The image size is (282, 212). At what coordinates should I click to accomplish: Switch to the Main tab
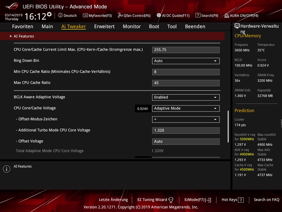47,26
